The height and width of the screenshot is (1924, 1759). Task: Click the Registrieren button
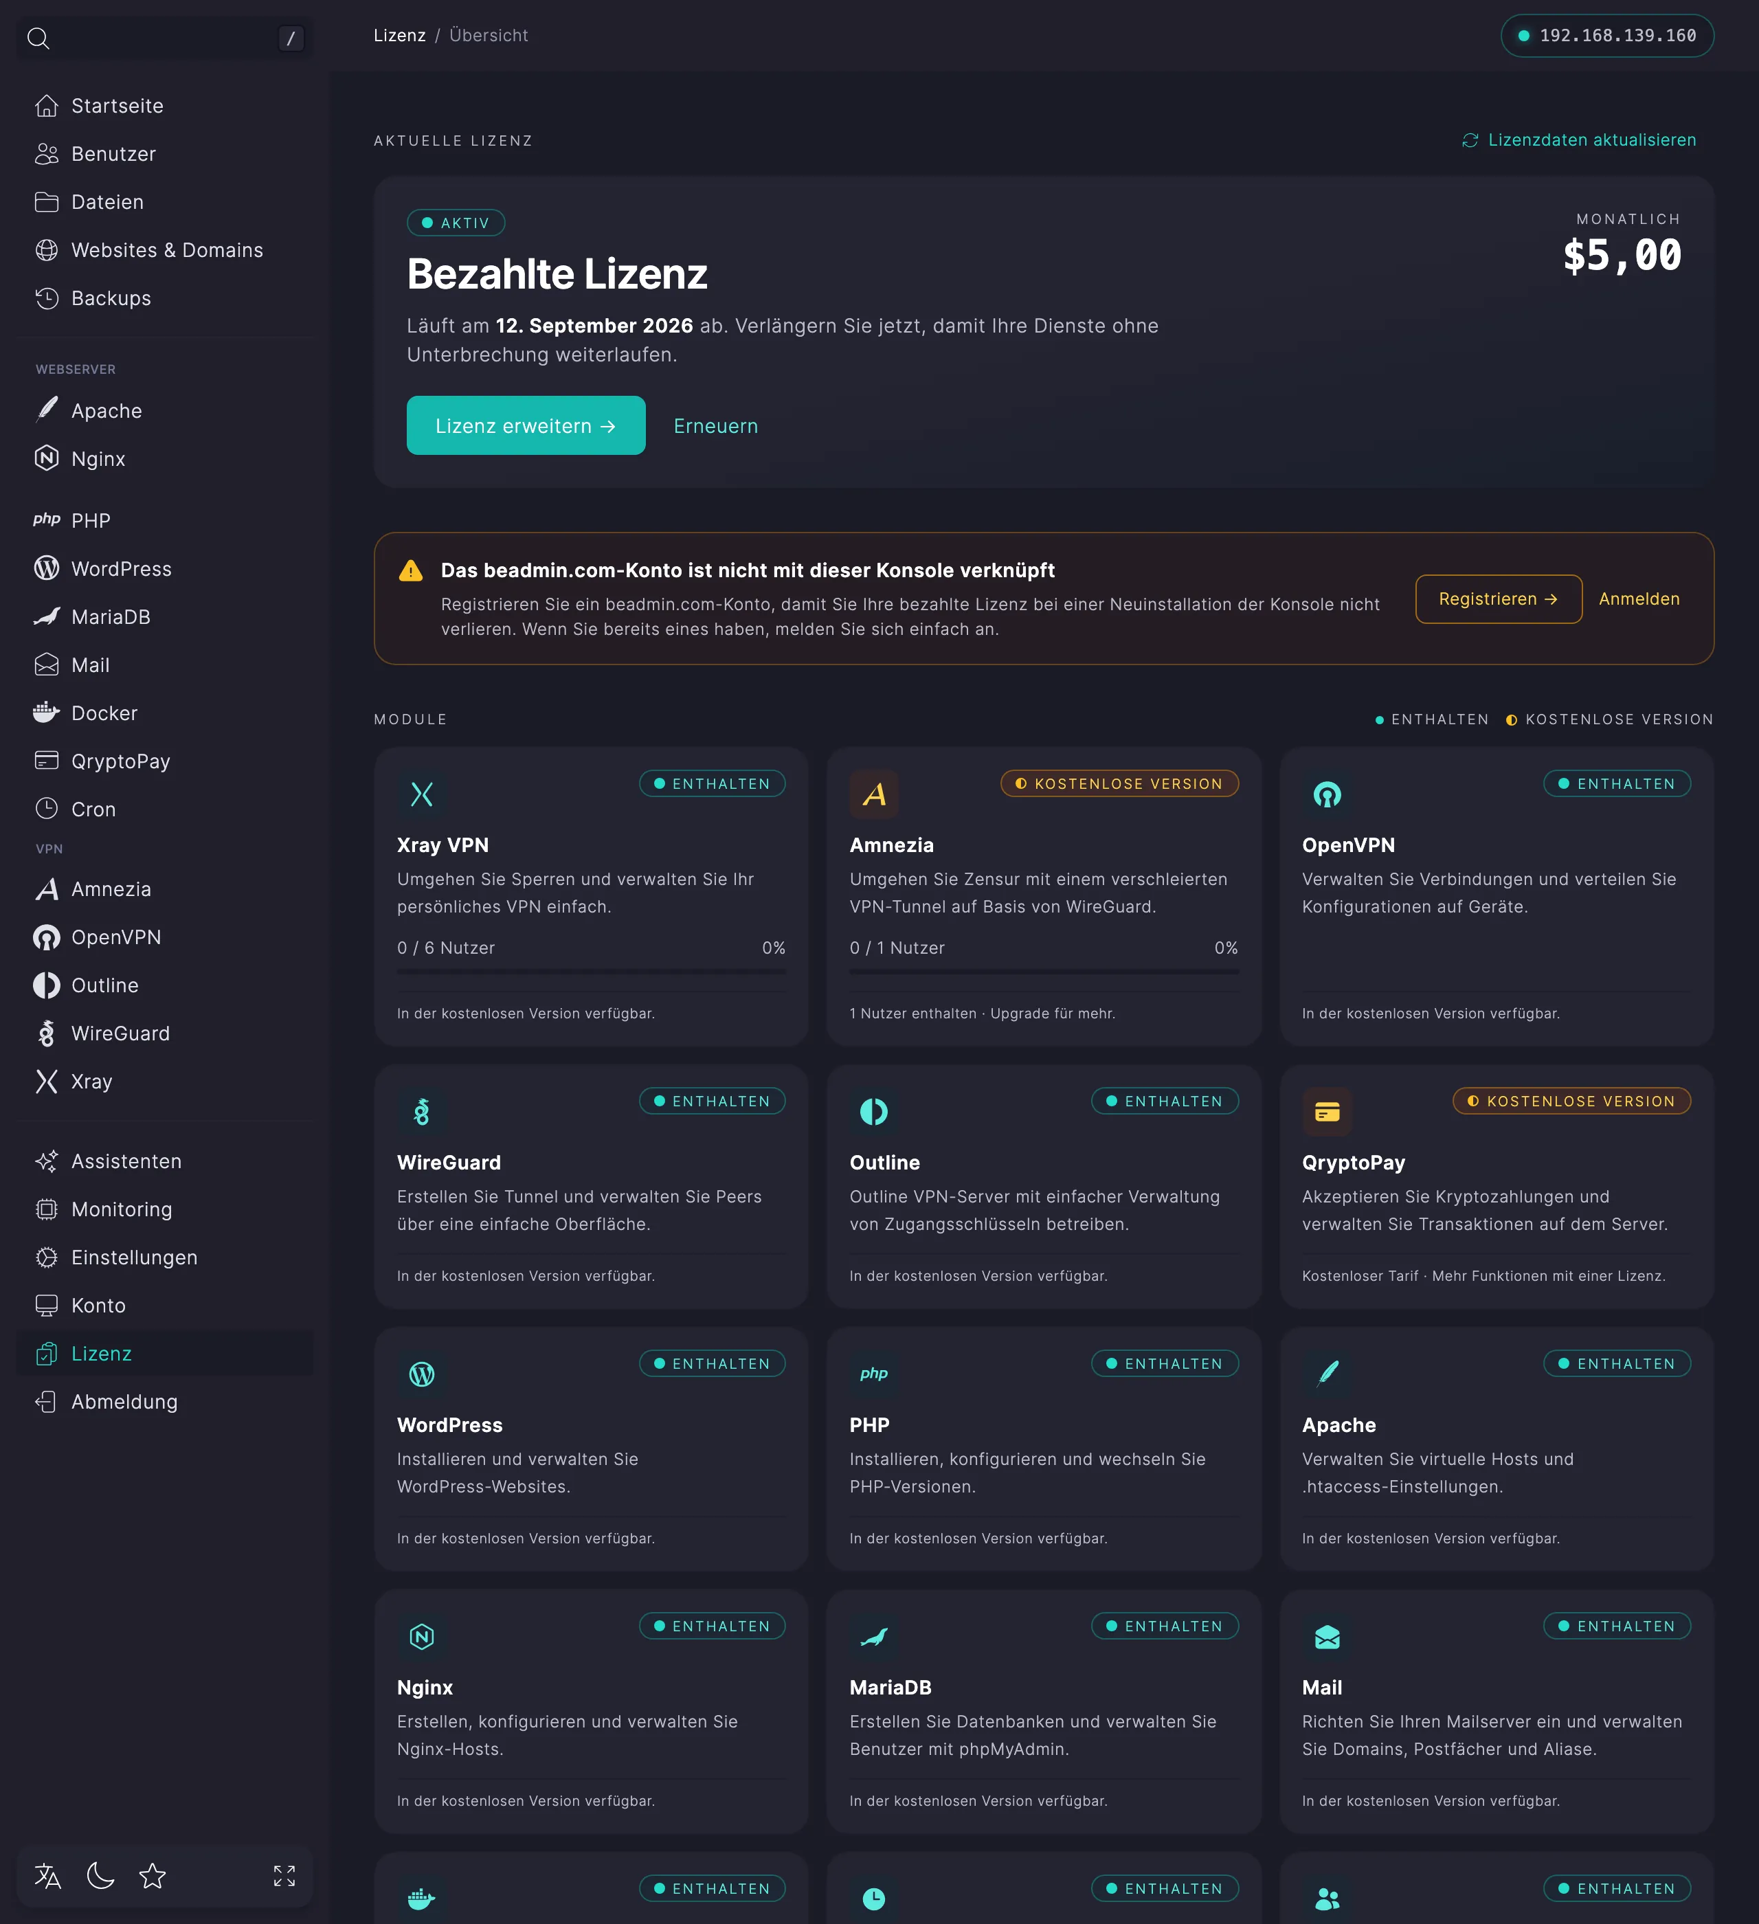(1499, 599)
